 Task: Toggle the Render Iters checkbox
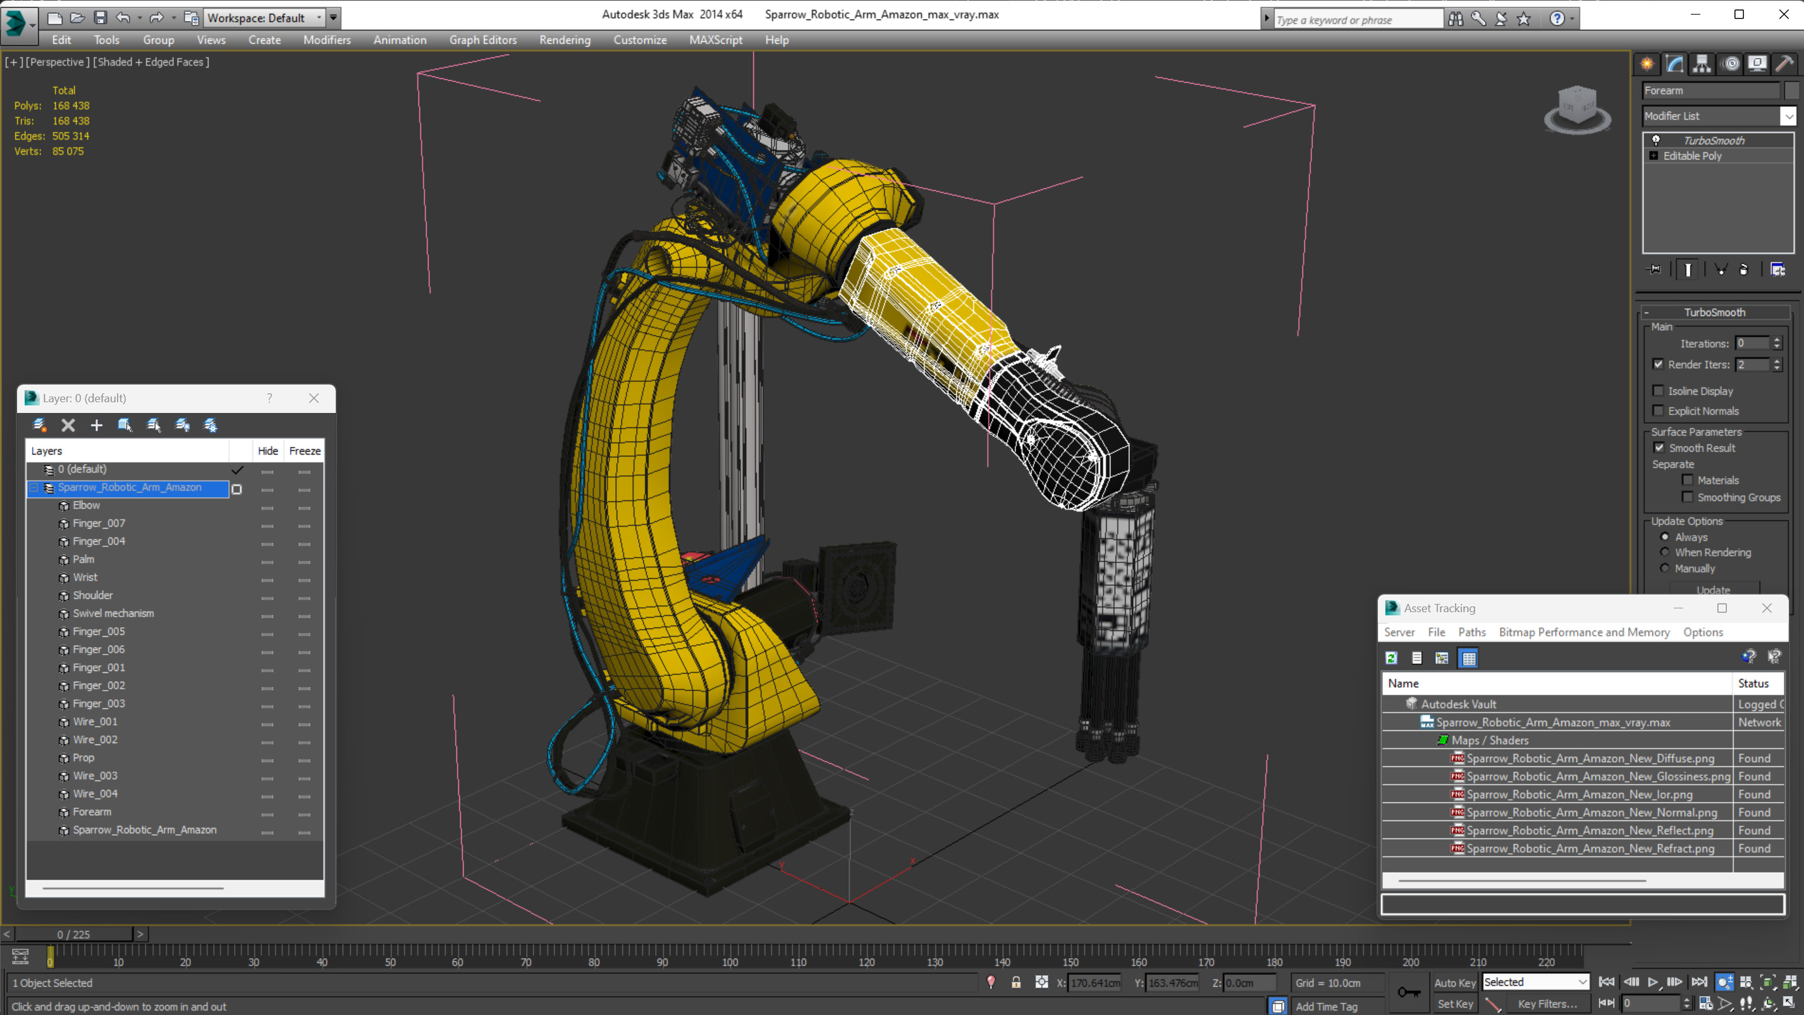tap(1659, 364)
